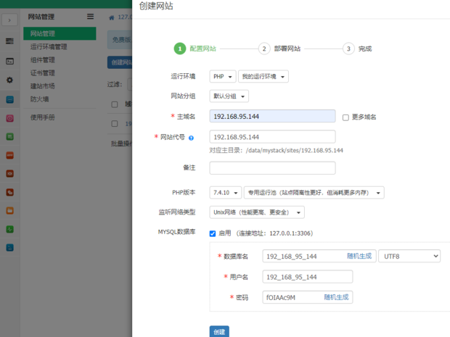
Task: Open 使用手册 menu item
Action: click(43, 117)
